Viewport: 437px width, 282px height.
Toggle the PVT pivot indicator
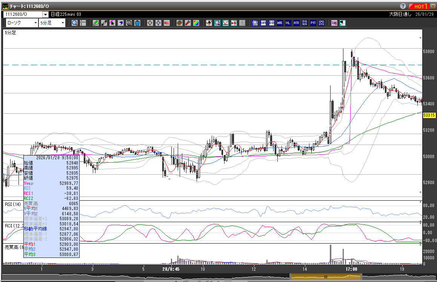point(313,23)
